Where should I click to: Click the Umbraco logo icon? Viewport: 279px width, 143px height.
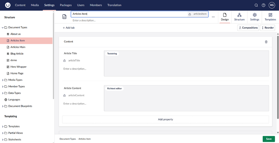8,5
